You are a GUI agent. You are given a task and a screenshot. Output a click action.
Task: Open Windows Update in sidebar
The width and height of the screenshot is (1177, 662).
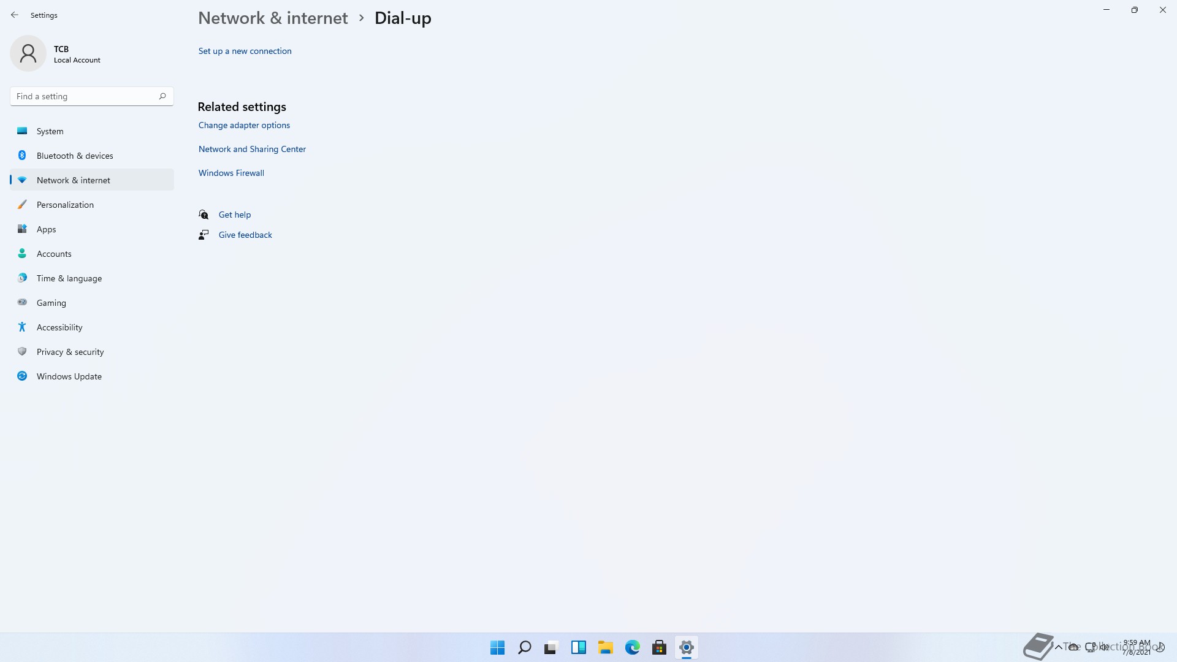coord(92,376)
